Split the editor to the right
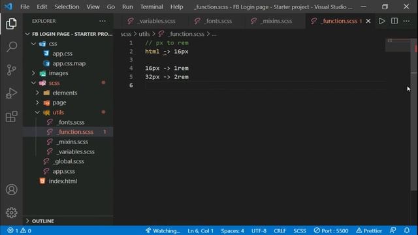418x235 pixels. coord(394,21)
